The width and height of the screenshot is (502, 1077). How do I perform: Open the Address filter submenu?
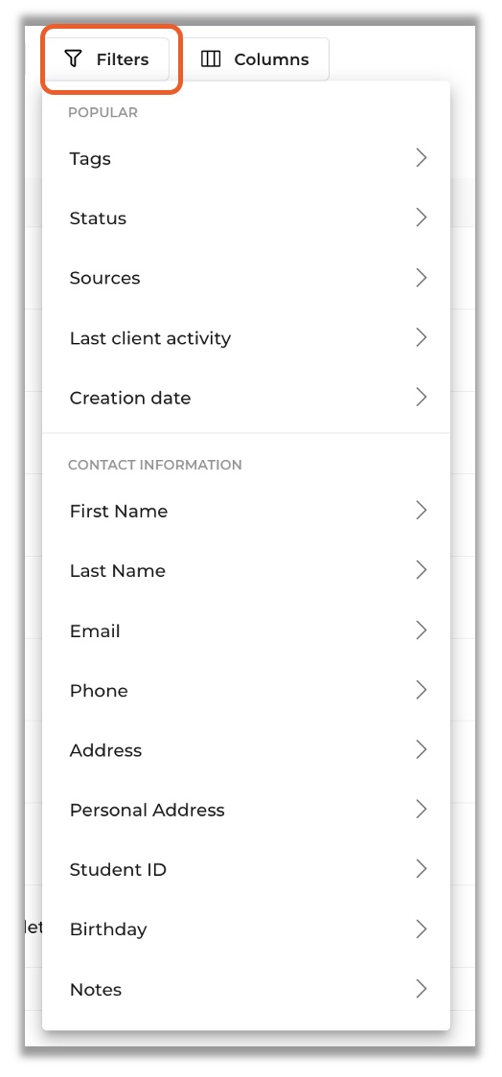pyautogui.click(x=246, y=750)
